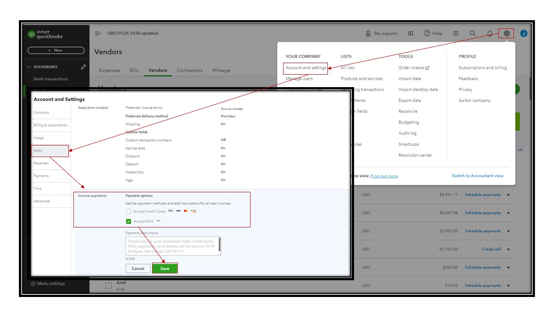Open Import desktop data

[x=418, y=90]
